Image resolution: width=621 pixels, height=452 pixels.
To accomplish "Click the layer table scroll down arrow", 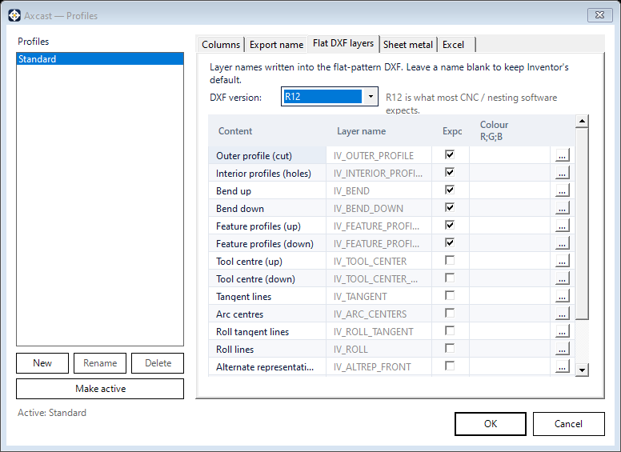I will point(582,370).
